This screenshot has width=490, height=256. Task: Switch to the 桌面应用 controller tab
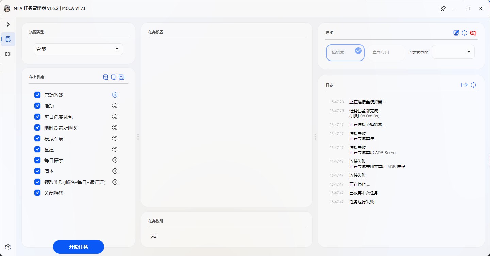pos(386,52)
